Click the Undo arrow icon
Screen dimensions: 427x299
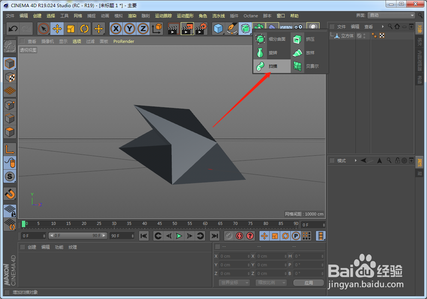tap(13, 29)
